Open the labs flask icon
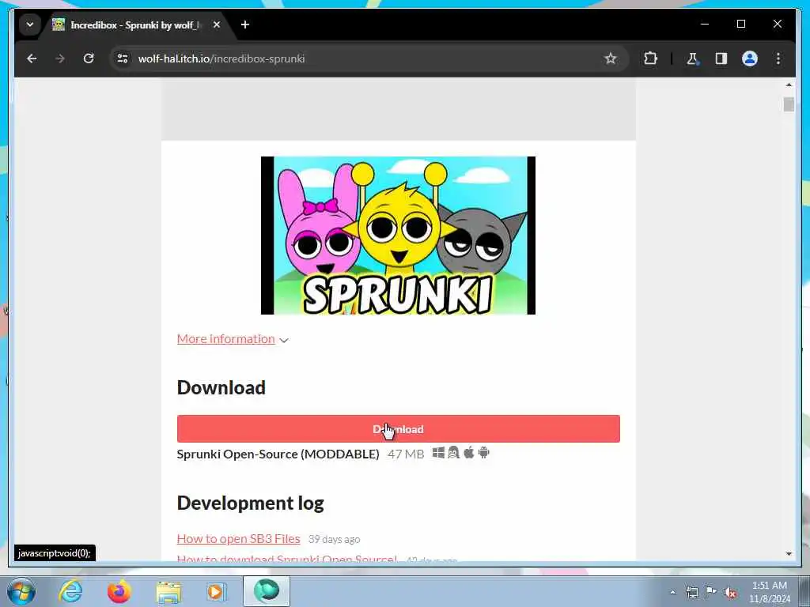 pos(692,58)
